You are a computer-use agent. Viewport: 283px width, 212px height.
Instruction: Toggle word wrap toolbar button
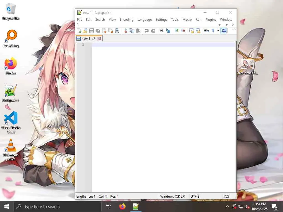click(x=206, y=31)
